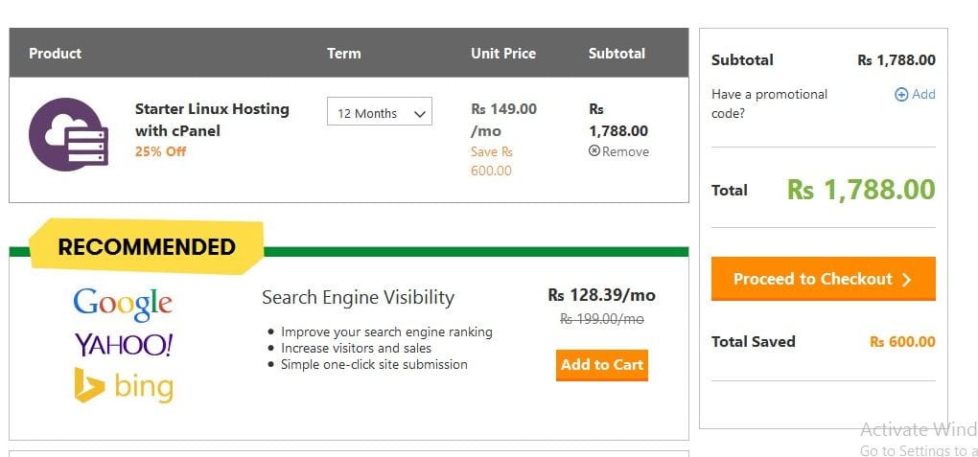978x457 pixels.
Task: Click the Search Engine Visibility heading
Action: pos(358,297)
